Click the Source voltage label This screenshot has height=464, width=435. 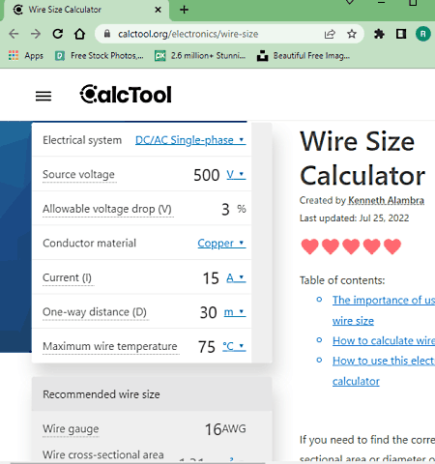click(78, 174)
